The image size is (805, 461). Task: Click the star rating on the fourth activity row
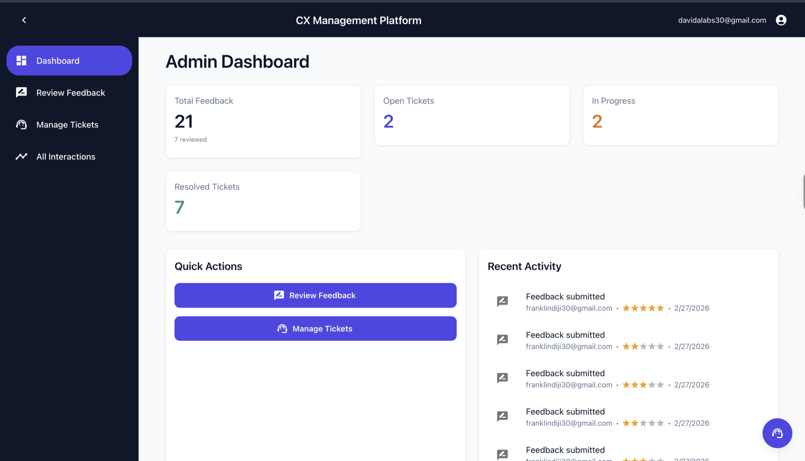643,423
